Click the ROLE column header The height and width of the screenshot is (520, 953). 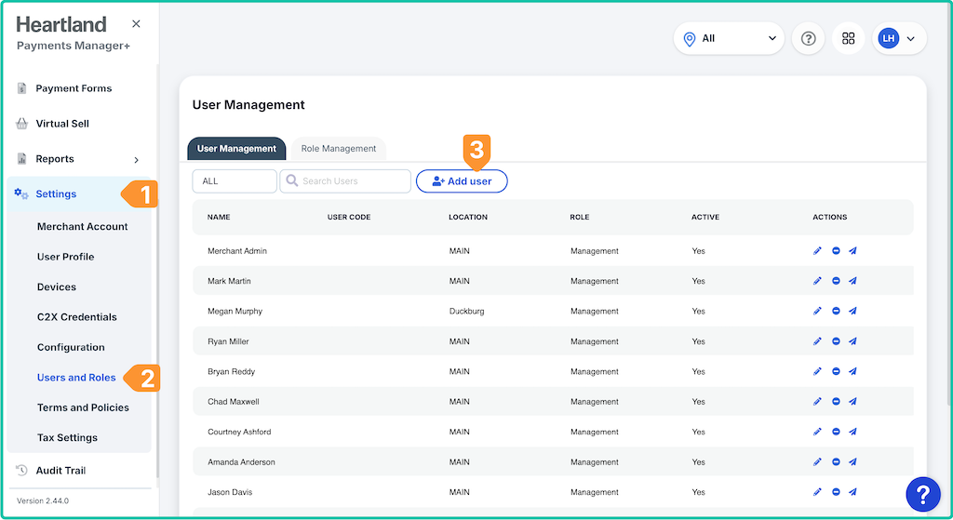(579, 217)
